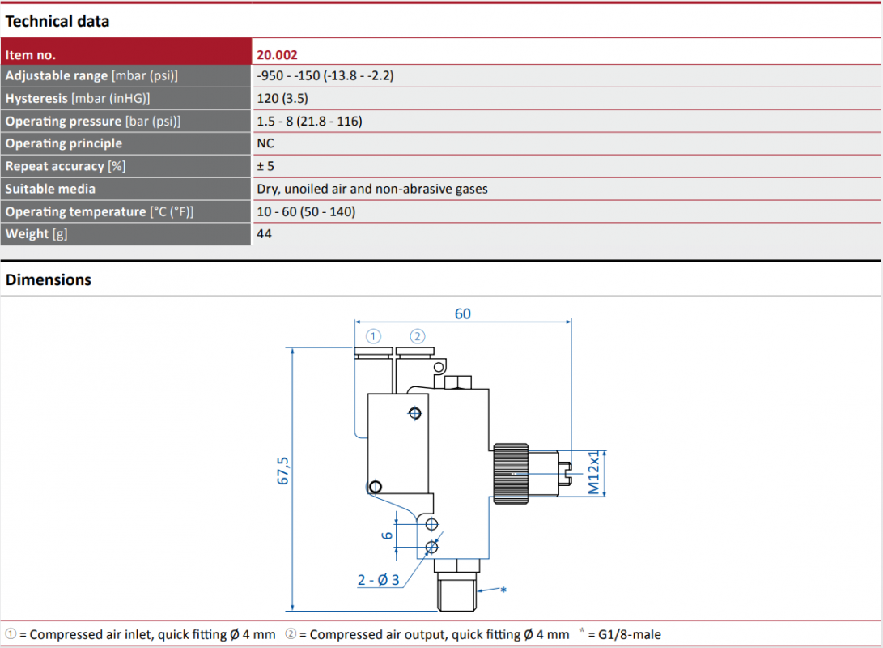Select the "Weight [g]" label

(36, 234)
